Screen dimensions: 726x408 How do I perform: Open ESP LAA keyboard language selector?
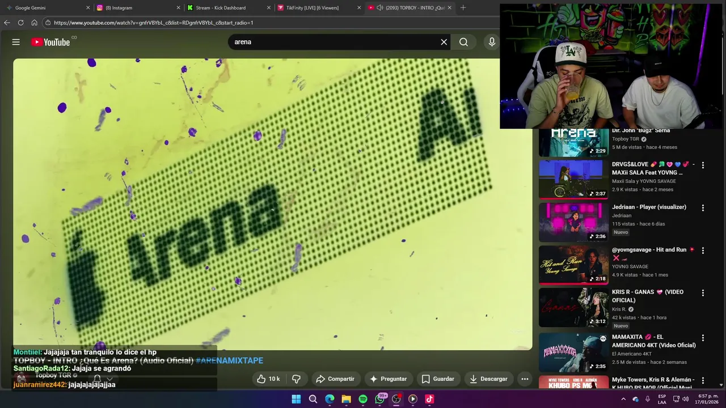[662, 399]
